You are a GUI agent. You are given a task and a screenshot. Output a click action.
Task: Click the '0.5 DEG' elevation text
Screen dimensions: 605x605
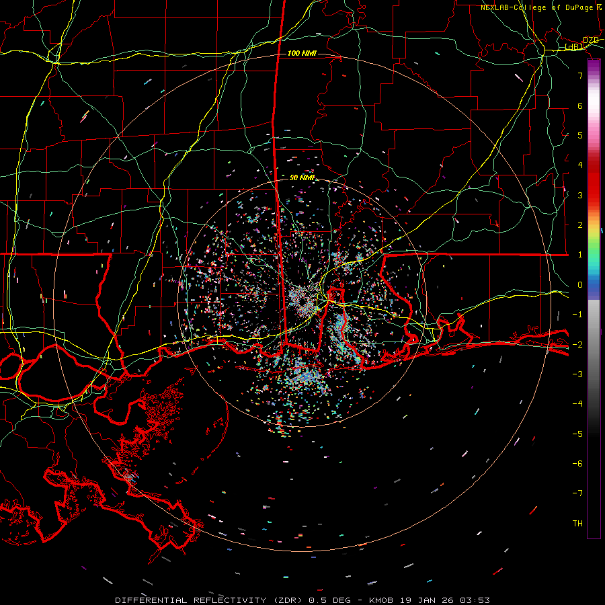(x=329, y=600)
